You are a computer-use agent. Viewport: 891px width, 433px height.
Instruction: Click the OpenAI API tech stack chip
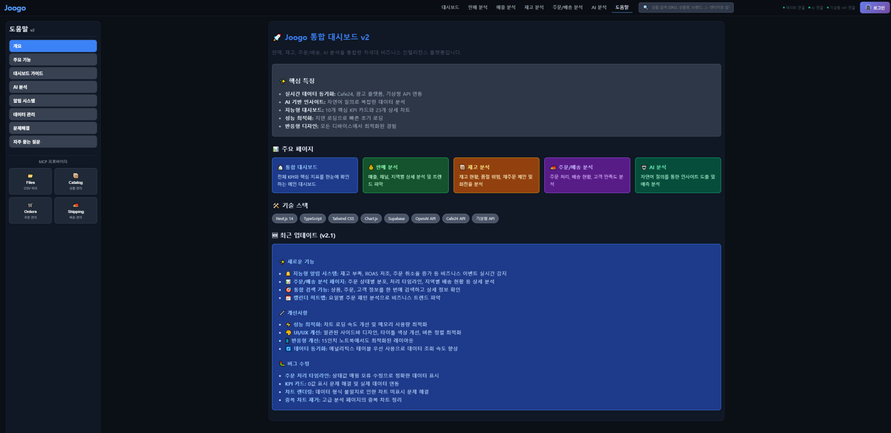[426, 219]
